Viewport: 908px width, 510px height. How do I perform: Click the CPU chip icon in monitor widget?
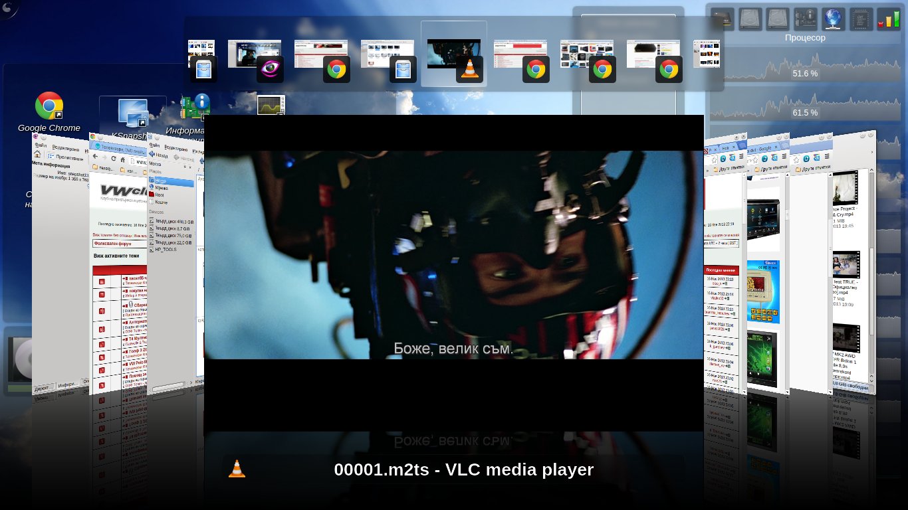pos(861,19)
